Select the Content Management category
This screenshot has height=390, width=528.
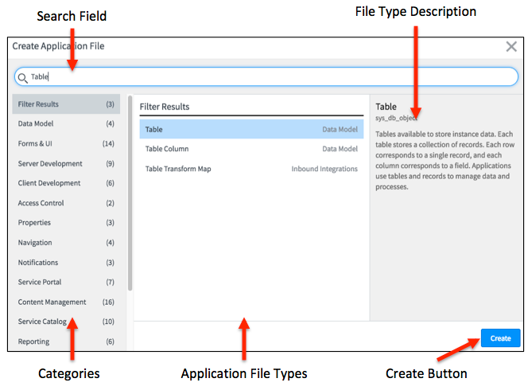(x=66, y=302)
